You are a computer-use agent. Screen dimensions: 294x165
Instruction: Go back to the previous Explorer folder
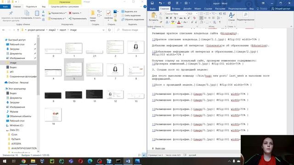pyautogui.click(x=4, y=30)
